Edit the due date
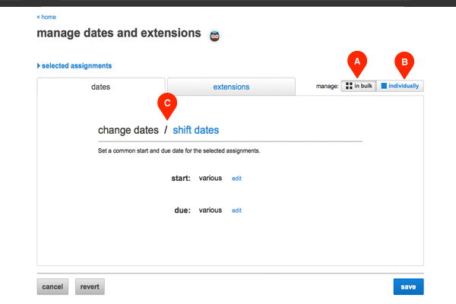 (x=236, y=211)
